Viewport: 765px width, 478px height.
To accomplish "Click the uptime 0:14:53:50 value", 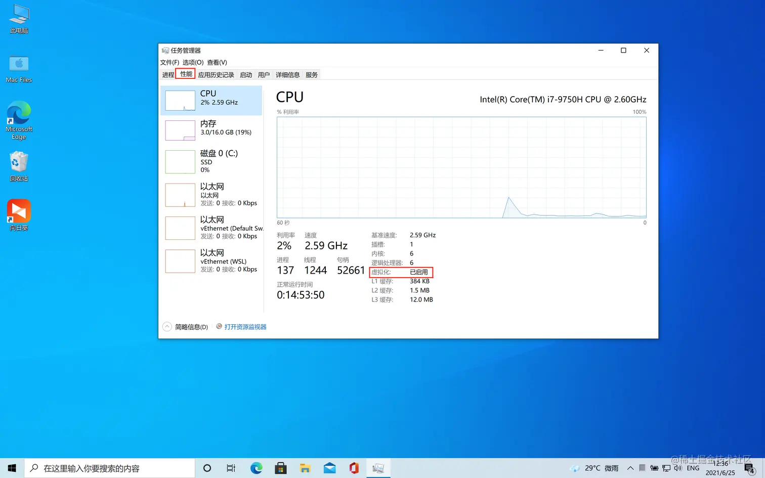I will pos(301,295).
